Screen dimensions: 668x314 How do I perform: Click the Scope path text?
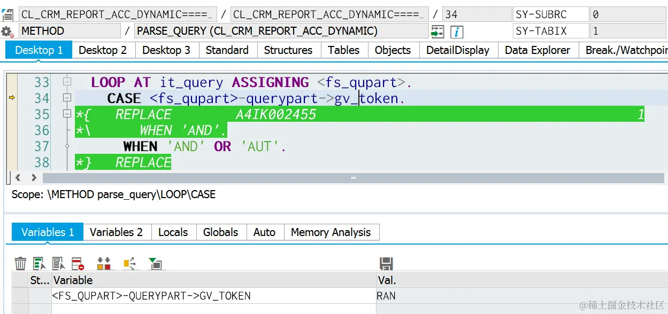(113, 194)
